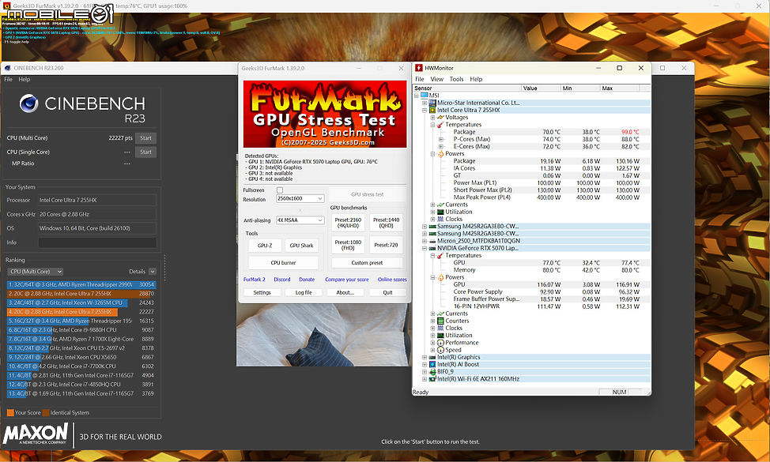Image resolution: width=770 pixels, height=462 pixels.
Task: Open the View menu in HWMonitor
Action: (x=436, y=79)
